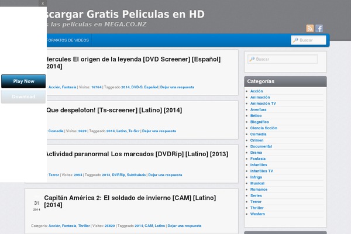The image size is (351, 234).
Task: Open Capitán América 2 El soldado de invierno post
Action: pos(130,201)
